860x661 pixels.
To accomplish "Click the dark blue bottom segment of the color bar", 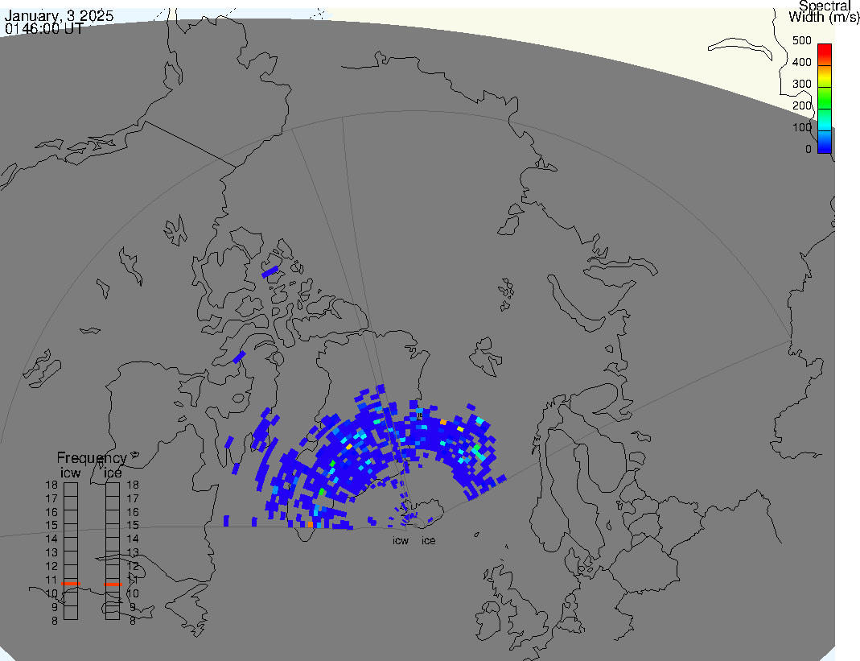I will tap(825, 142).
